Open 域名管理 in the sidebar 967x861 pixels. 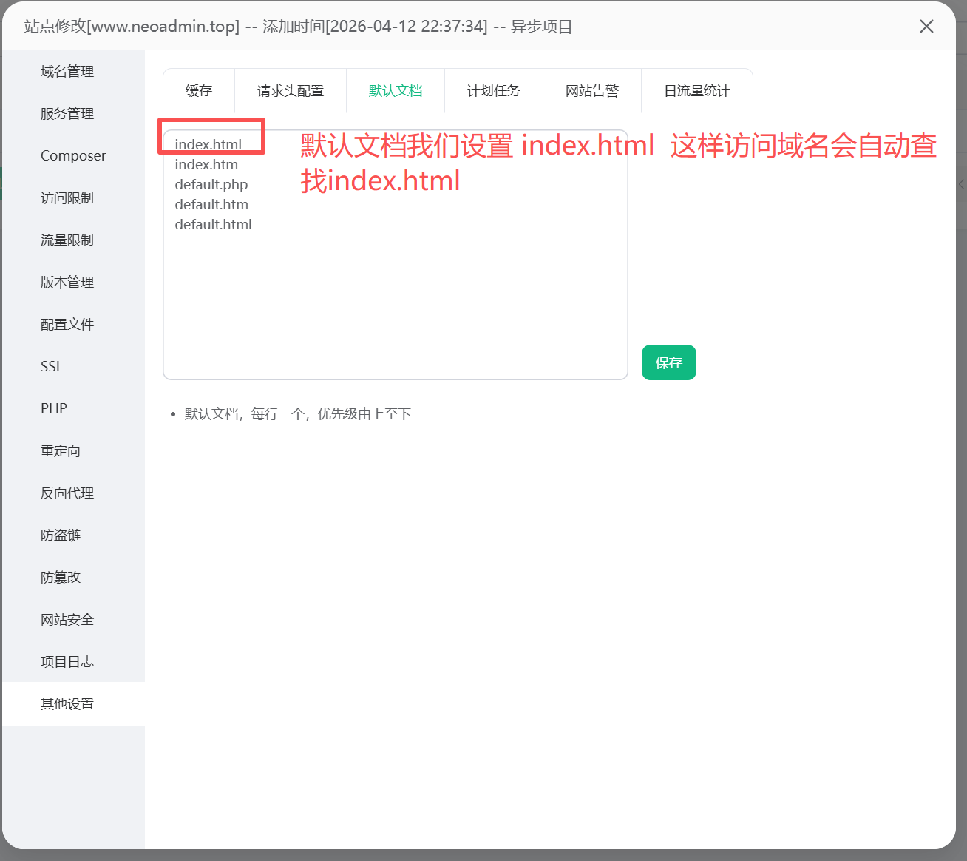pyautogui.click(x=67, y=72)
